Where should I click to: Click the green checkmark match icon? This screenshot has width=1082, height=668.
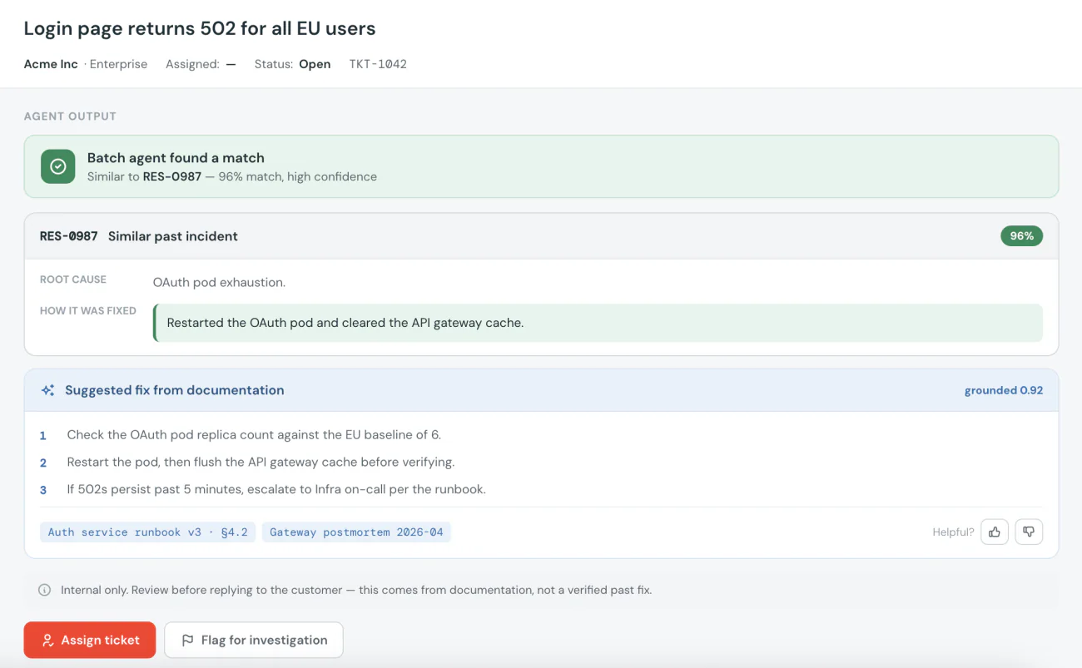click(x=58, y=166)
